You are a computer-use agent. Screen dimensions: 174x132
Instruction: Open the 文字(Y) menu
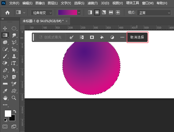66,3
